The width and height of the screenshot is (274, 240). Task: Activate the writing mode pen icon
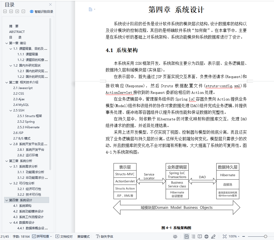[x=213, y=236]
